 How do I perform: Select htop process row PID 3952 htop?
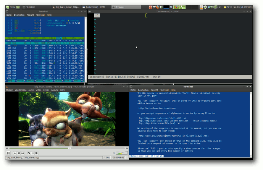tap(45, 63)
